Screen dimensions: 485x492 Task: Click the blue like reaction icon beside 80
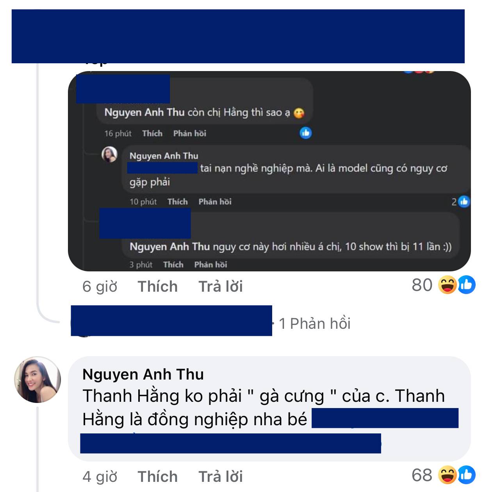tap(467, 285)
